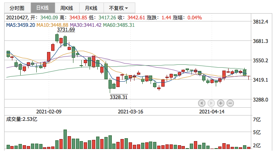Expand the 不复权 dropdown
Screen dimensions: 276x151
coord(119,8)
